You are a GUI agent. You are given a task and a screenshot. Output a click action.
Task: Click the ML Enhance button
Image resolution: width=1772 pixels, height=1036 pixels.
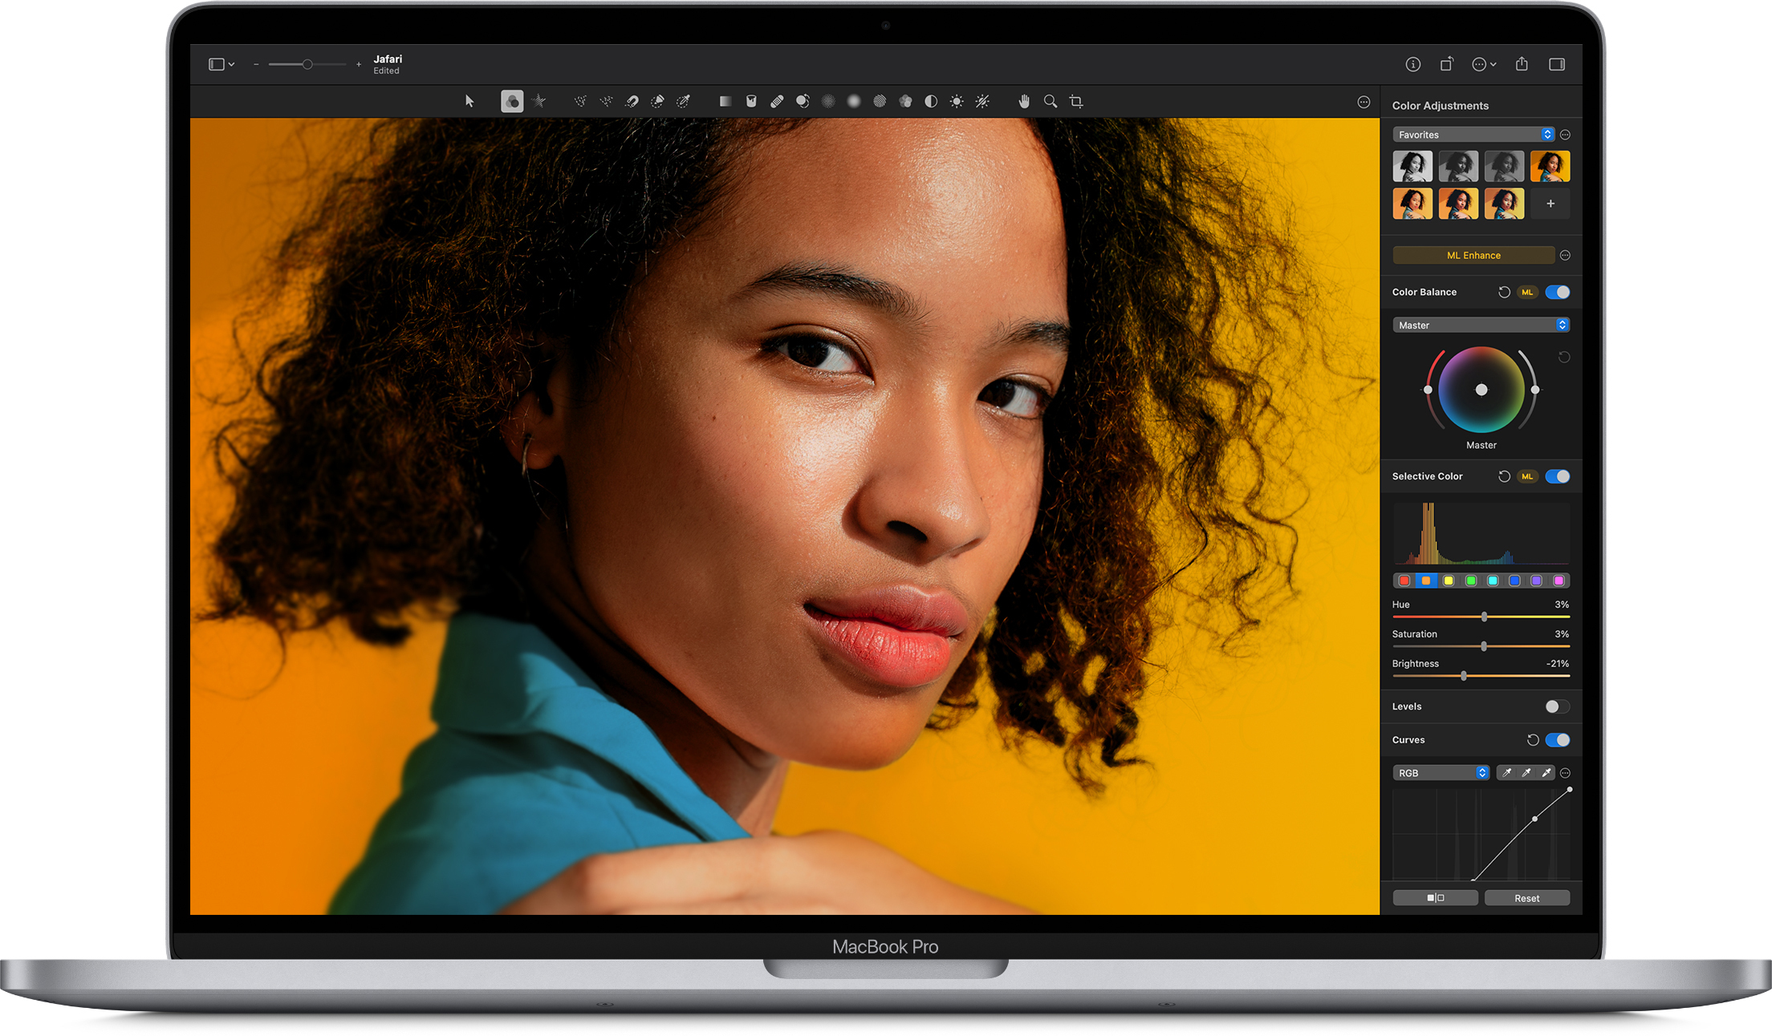pyautogui.click(x=1473, y=255)
